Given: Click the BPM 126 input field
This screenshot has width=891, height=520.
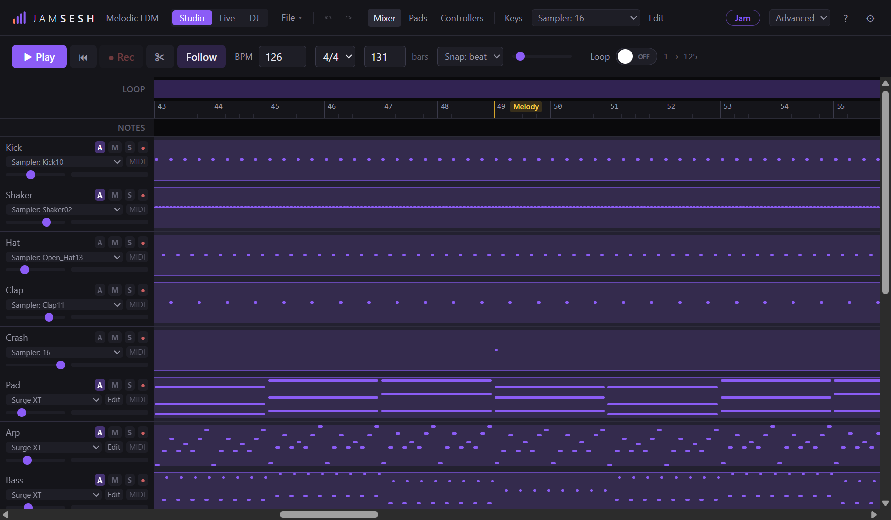Looking at the screenshot, I should pos(283,57).
